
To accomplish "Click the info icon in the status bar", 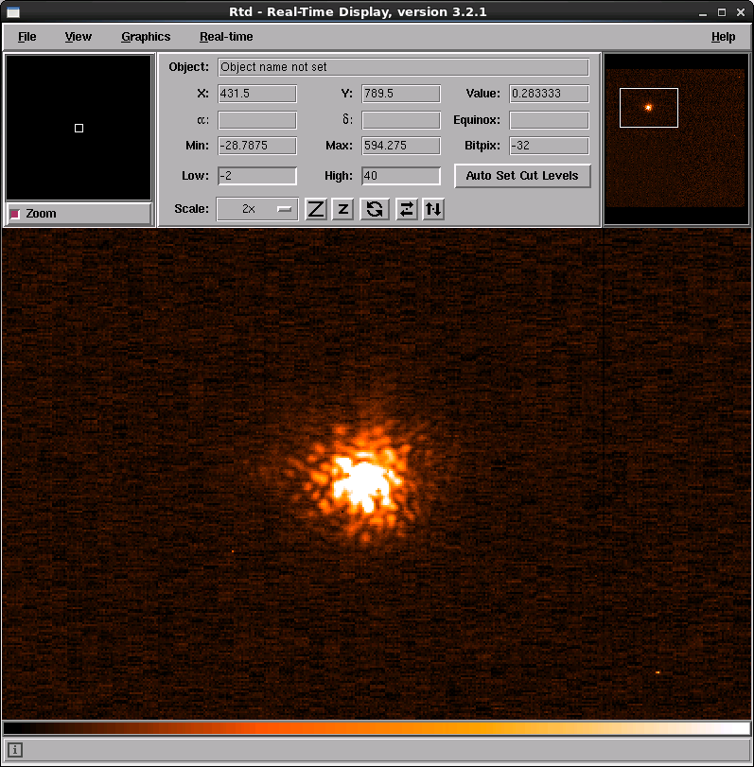I will [x=15, y=750].
